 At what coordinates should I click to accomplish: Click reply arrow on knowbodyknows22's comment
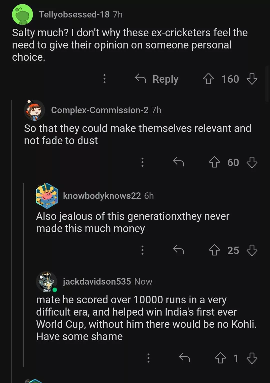(178, 250)
